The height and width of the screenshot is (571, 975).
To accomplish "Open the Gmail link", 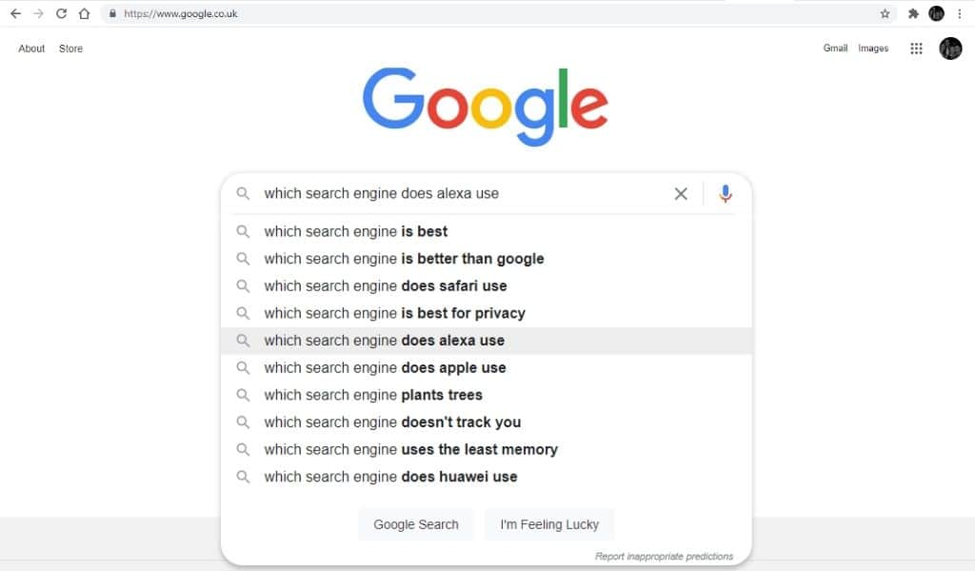I will (x=835, y=49).
